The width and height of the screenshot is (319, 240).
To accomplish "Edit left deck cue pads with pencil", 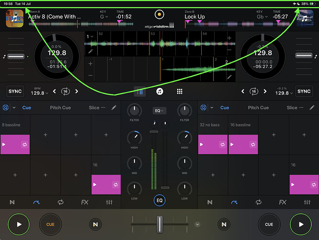I will point(114,108).
